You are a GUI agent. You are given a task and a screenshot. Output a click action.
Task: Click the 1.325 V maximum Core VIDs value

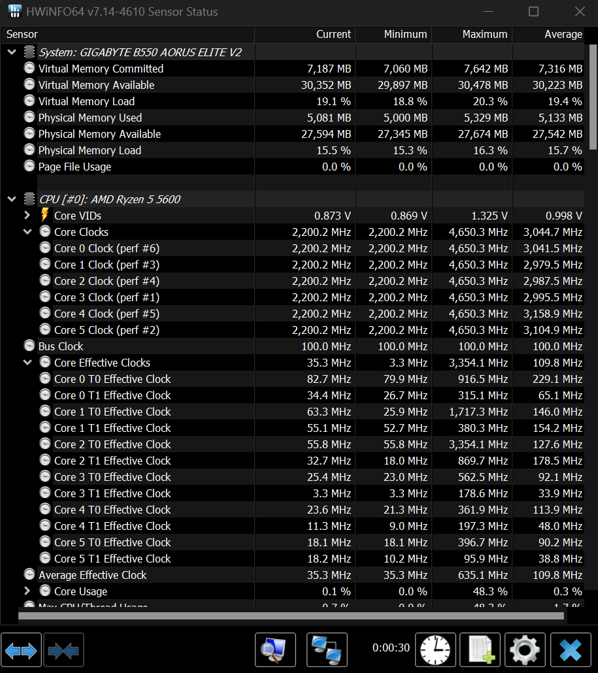(x=488, y=216)
